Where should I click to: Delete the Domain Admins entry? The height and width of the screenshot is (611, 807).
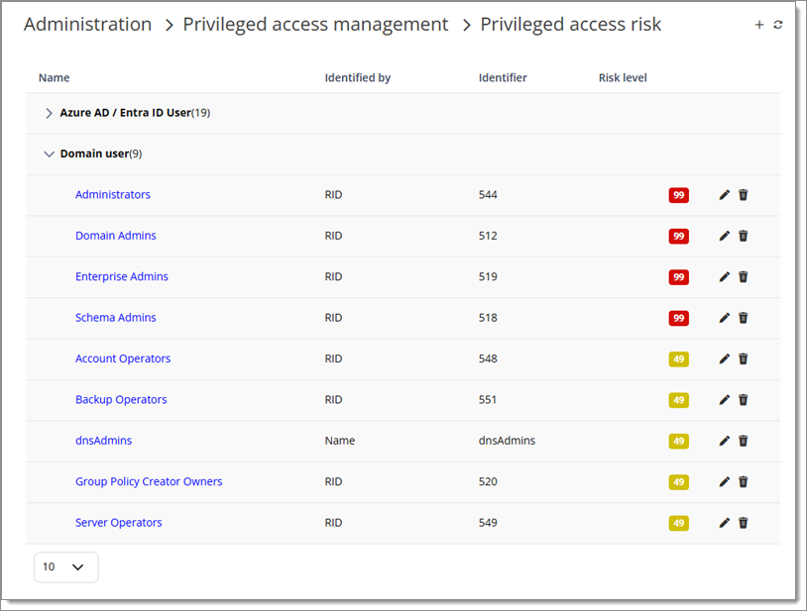point(744,236)
